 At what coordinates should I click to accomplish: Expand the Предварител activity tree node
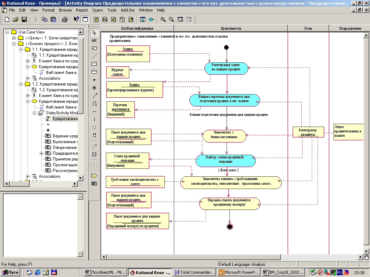[41, 153]
